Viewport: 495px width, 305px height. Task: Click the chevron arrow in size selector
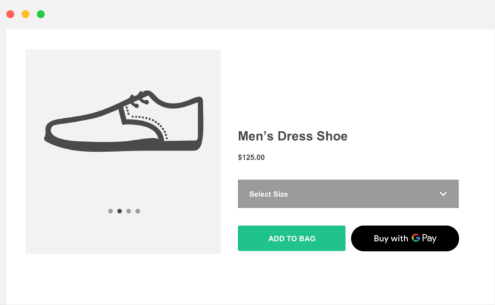(443, 194)
